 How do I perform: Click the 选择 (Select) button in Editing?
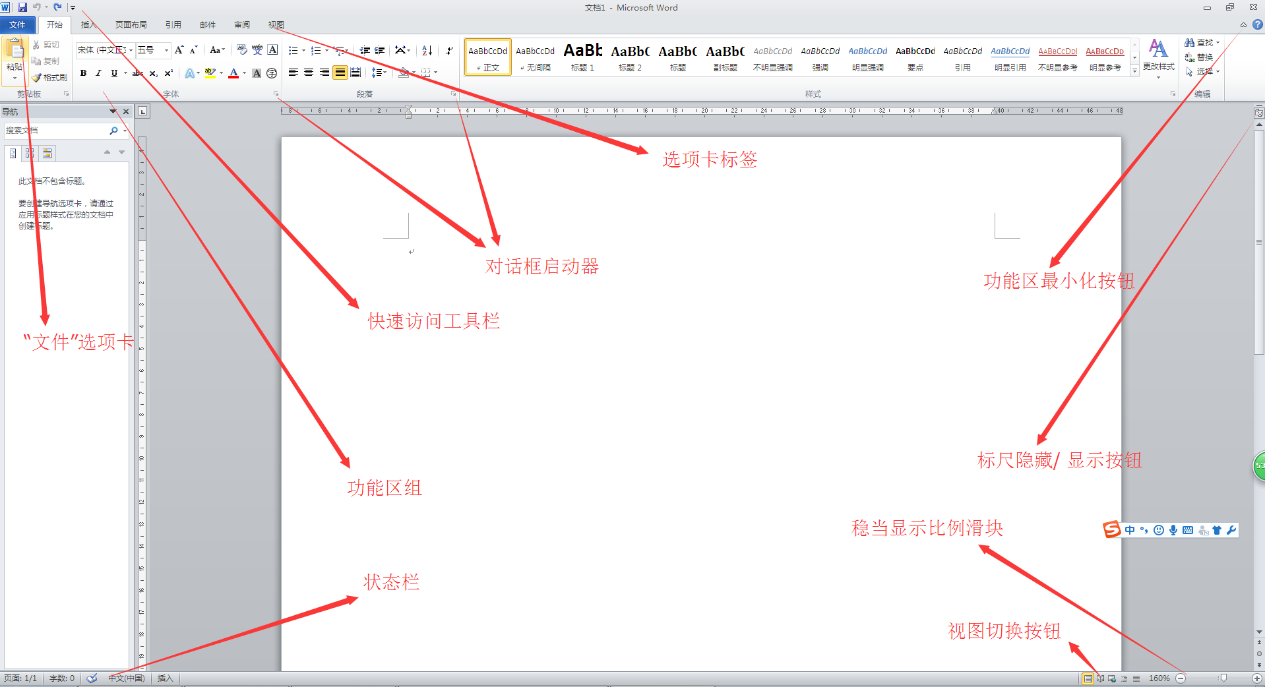pos(1202,71)
